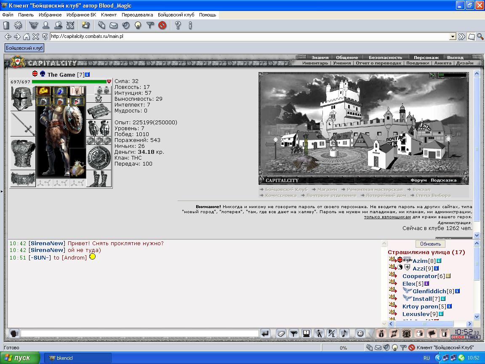Viewport: 485px width, 364px height.
Task: Toggle chat filter funnel icon in chat bar
Action: point(294,333)
